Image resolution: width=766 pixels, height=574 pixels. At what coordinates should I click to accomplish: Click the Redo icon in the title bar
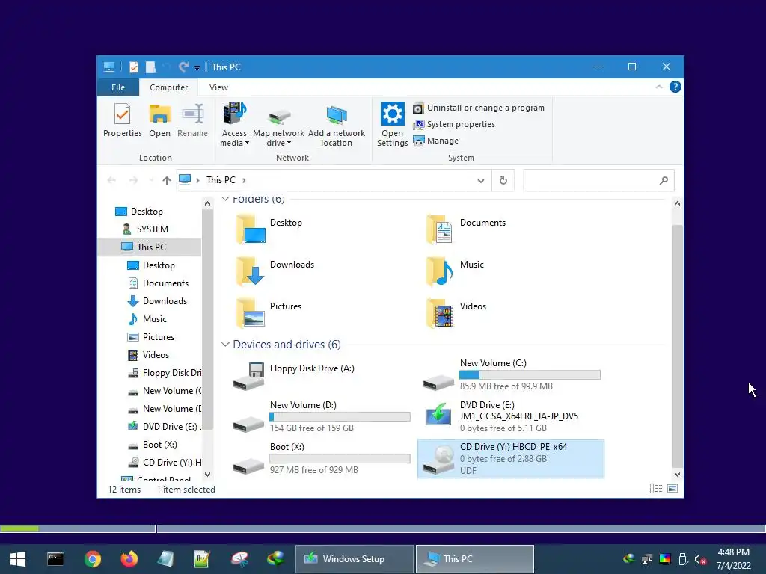coord(183,67)
